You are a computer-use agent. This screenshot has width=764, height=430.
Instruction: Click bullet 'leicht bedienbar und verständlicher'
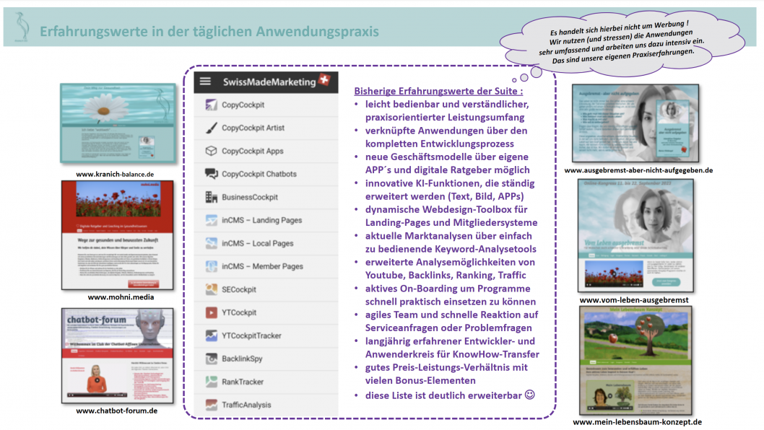(x=447, y=104)
